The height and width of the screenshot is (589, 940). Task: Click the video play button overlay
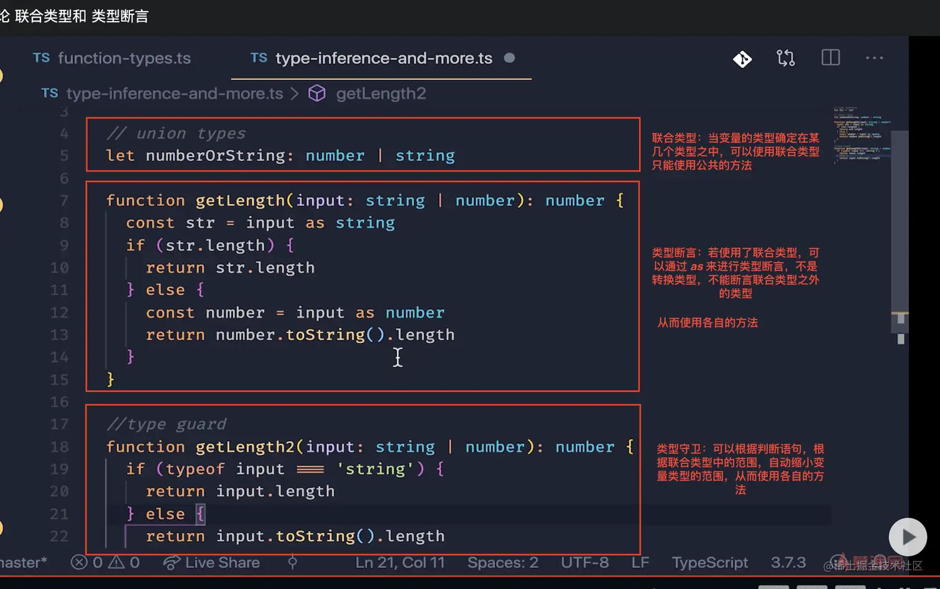[908, 537]
